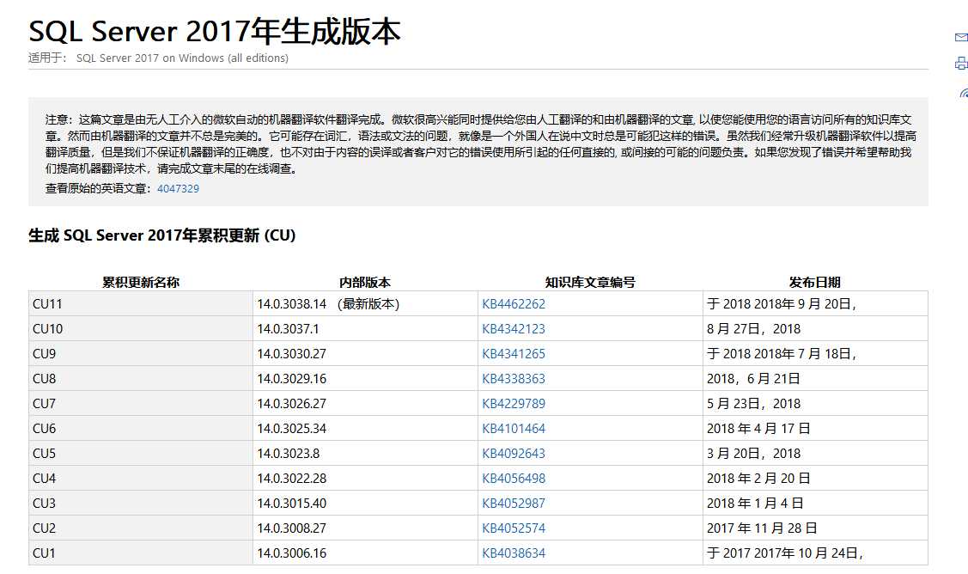Viewport: 968px width, 574px height.
Task: Click version 14.0.3029.16
Action: click(x=291, y=379)
